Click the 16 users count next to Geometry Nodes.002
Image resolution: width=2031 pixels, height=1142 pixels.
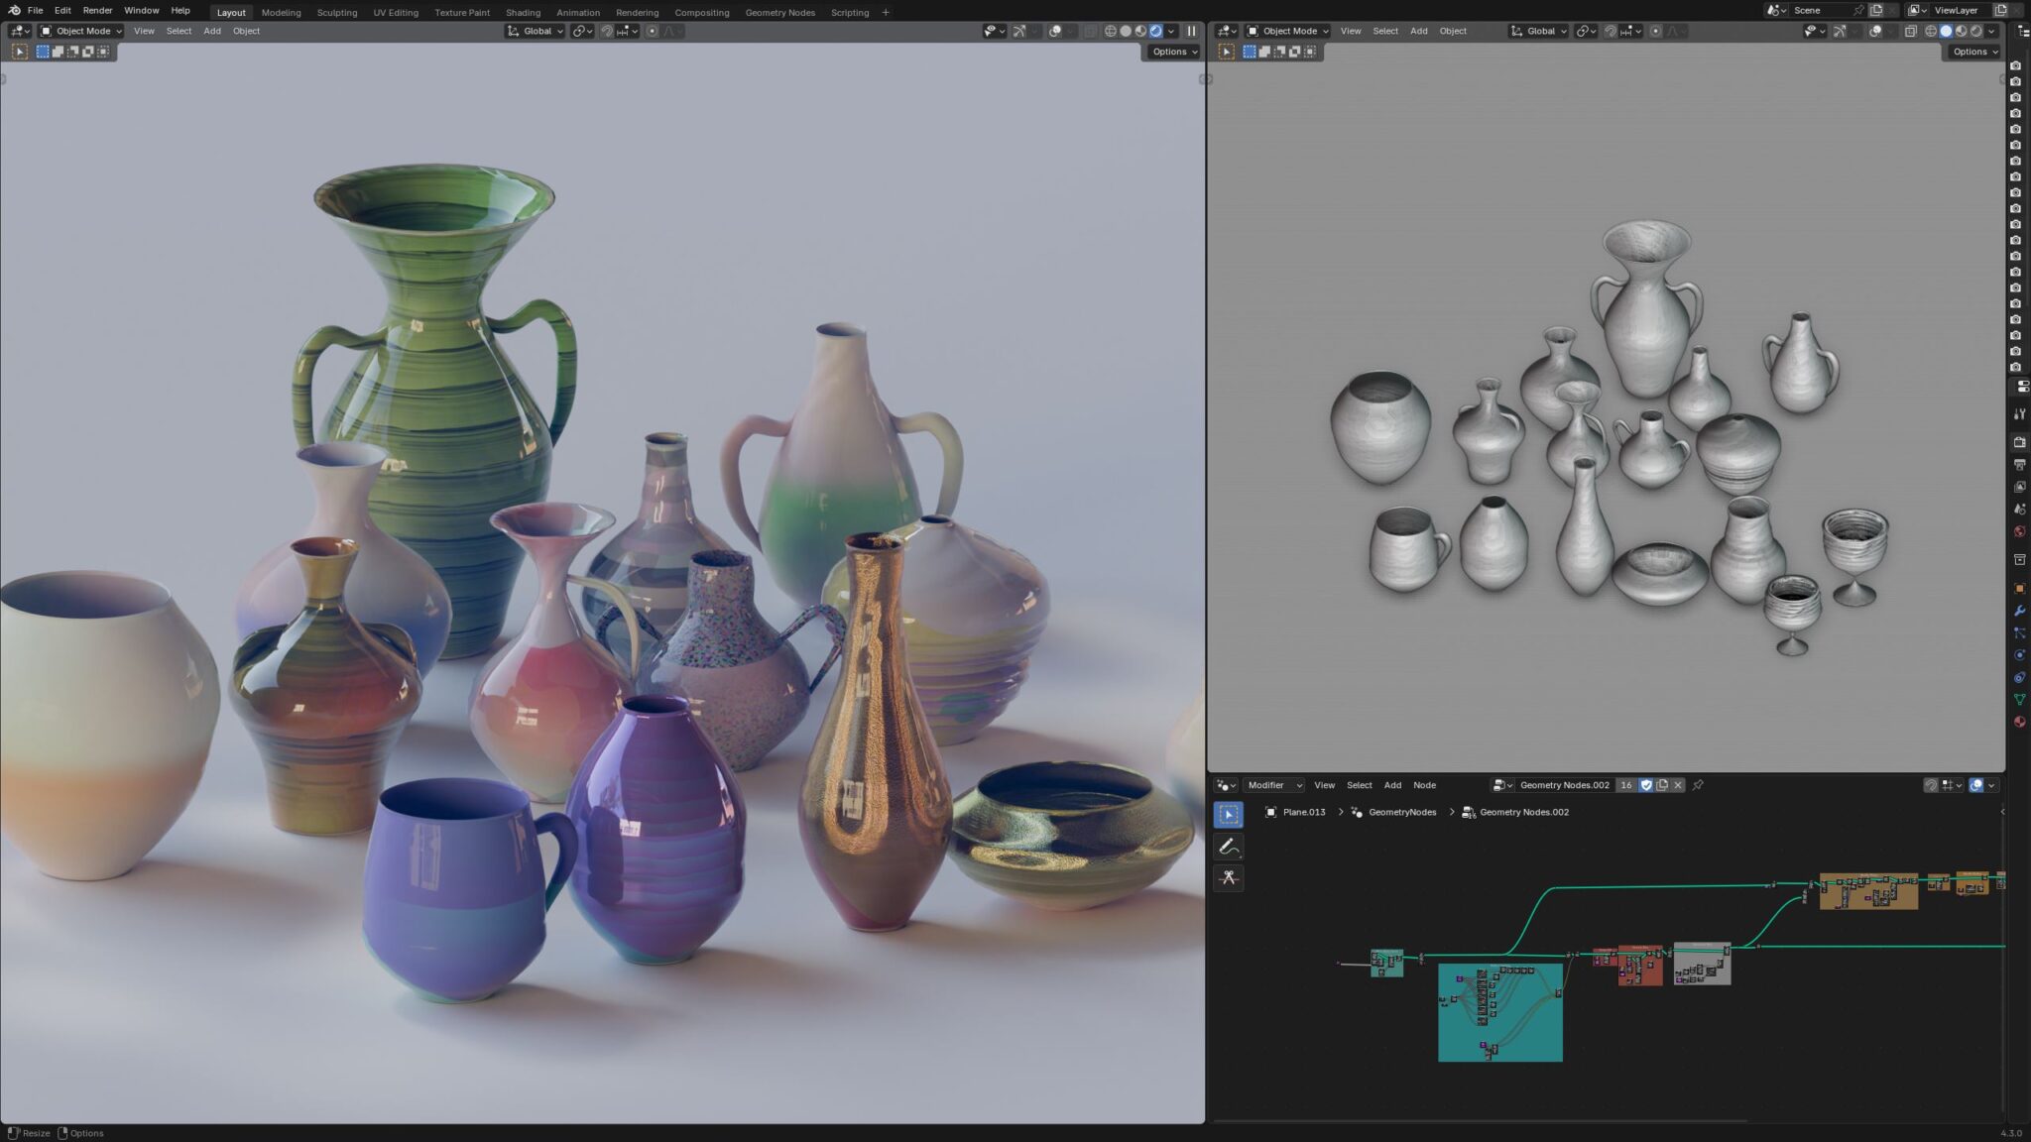pyautogui.click(x=1626, y=784)
